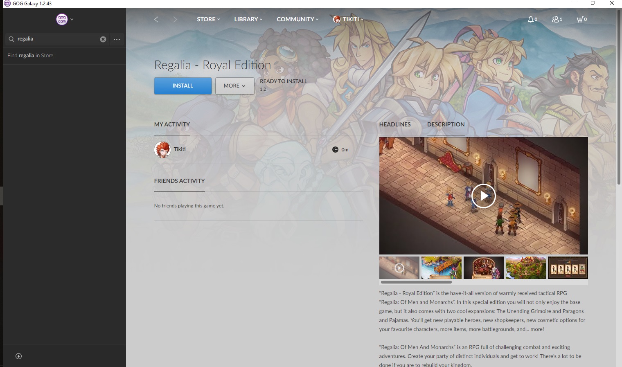Install Regalia - Royal Edition
This screenshot has height=367, width=622.
tap(183, 86)
